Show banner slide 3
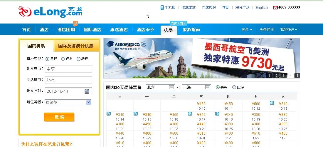This screenshot has width=323, height=147. click(283, 76)
